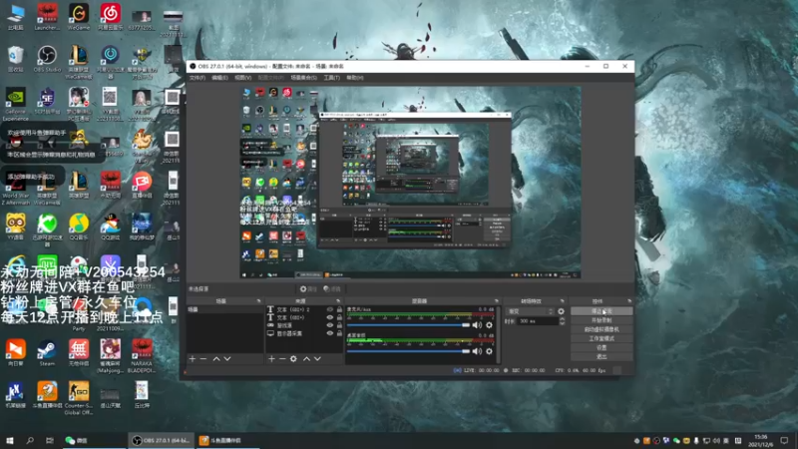The width and height of the screenshot is (798, 449).
Task: Click 设置 settings button in Controls
Action: click(601, 347)
